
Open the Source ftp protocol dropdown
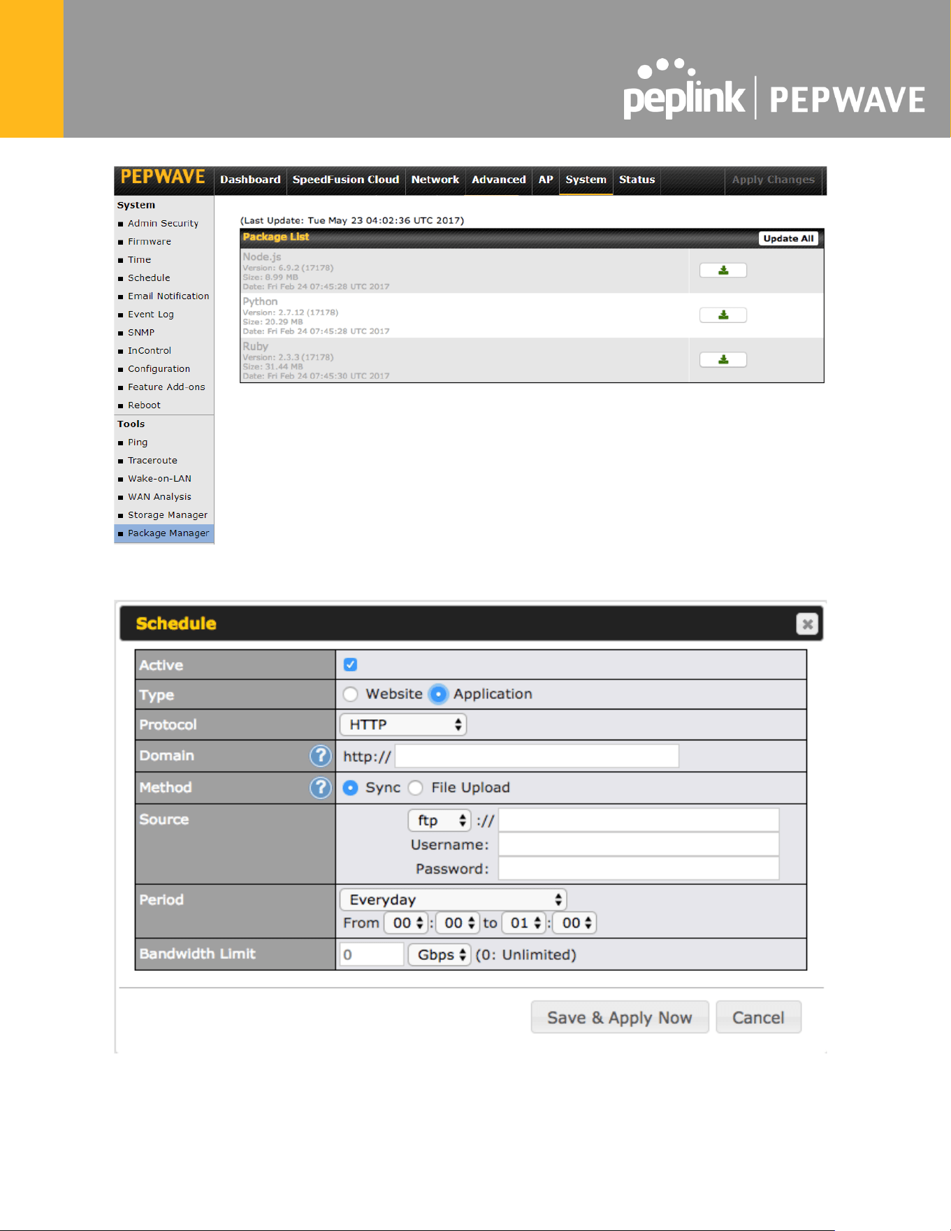coord(440,821)
